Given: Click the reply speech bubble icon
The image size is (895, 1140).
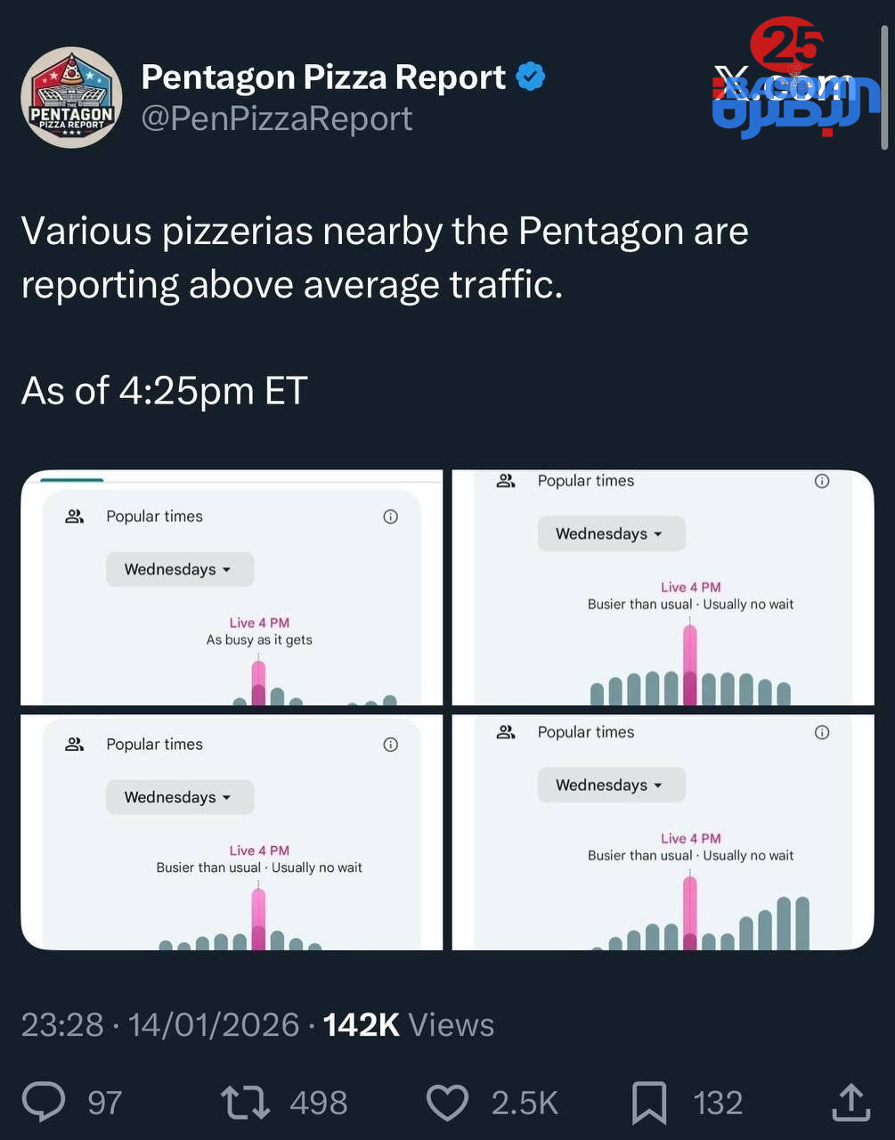Looking at the screenshot, I should point(44,1102).
